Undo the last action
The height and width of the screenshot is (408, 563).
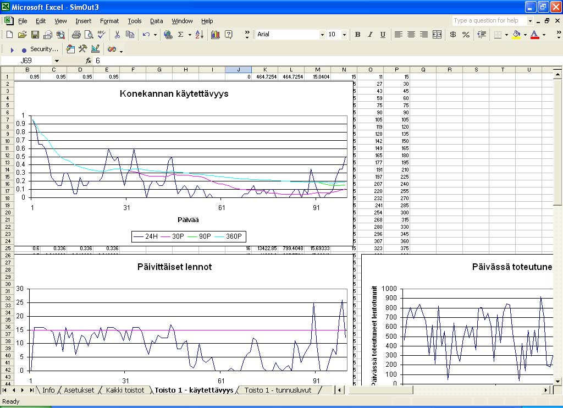coord(146,35)
